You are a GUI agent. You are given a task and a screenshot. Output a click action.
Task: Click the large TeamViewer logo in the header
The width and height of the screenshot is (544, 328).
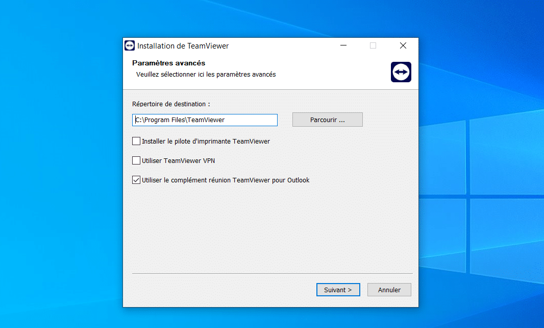[x=401, y=72]
